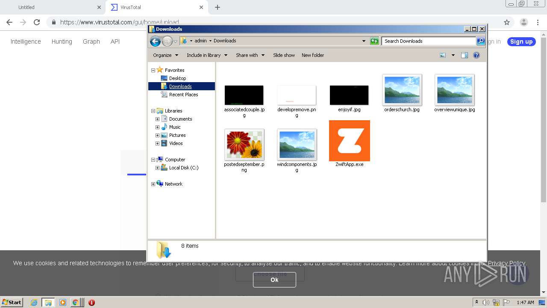This screenshot has width=547, height=308.
Task: Switch to the Untitled browser tab
Action: (52, 7)
